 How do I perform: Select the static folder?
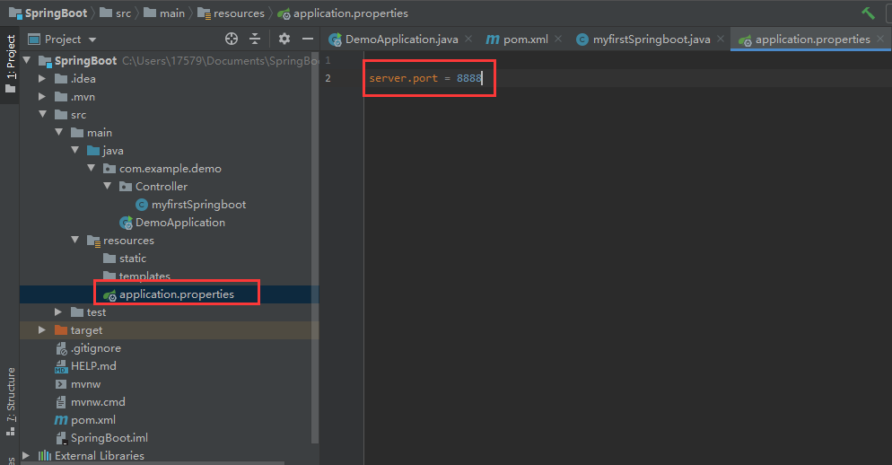coord(133,259)
